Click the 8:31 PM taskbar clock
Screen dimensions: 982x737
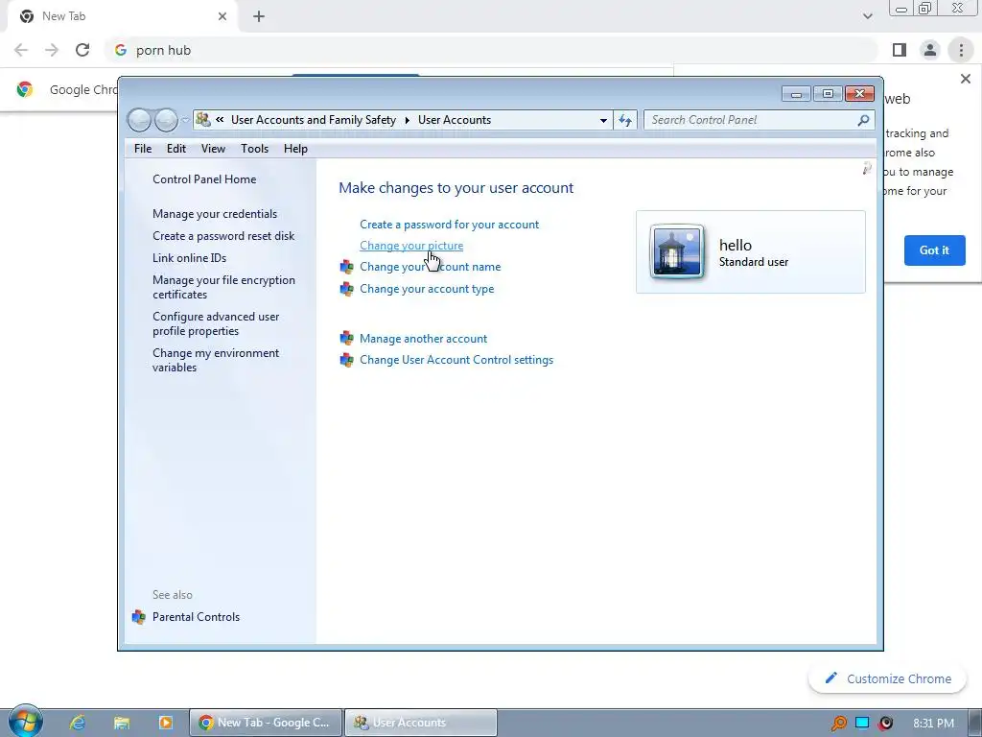[933, 724]
